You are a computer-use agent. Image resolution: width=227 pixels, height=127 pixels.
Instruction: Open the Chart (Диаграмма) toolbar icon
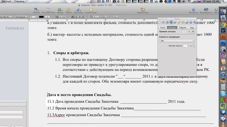tap(78, 11)
